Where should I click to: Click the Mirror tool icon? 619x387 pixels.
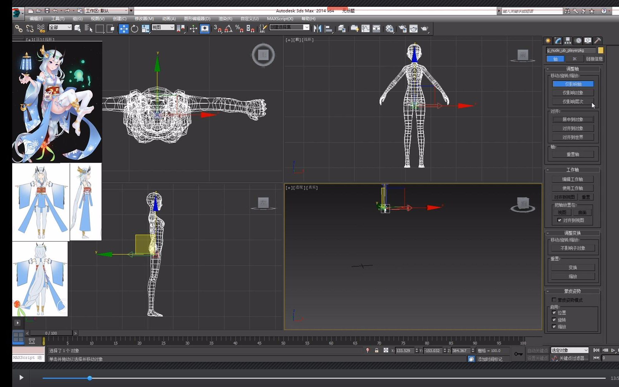(x=317, y=29)
